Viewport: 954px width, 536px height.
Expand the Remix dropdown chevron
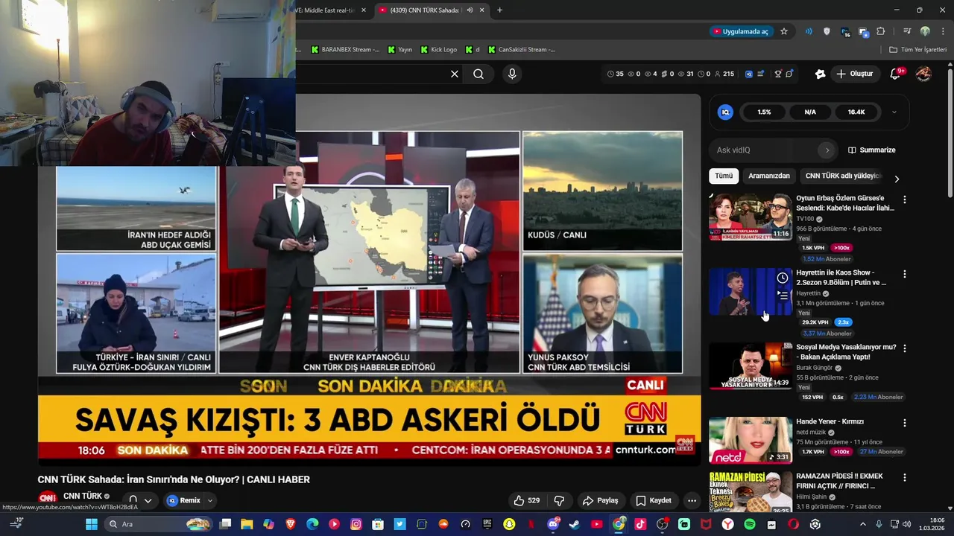(209, 500)
